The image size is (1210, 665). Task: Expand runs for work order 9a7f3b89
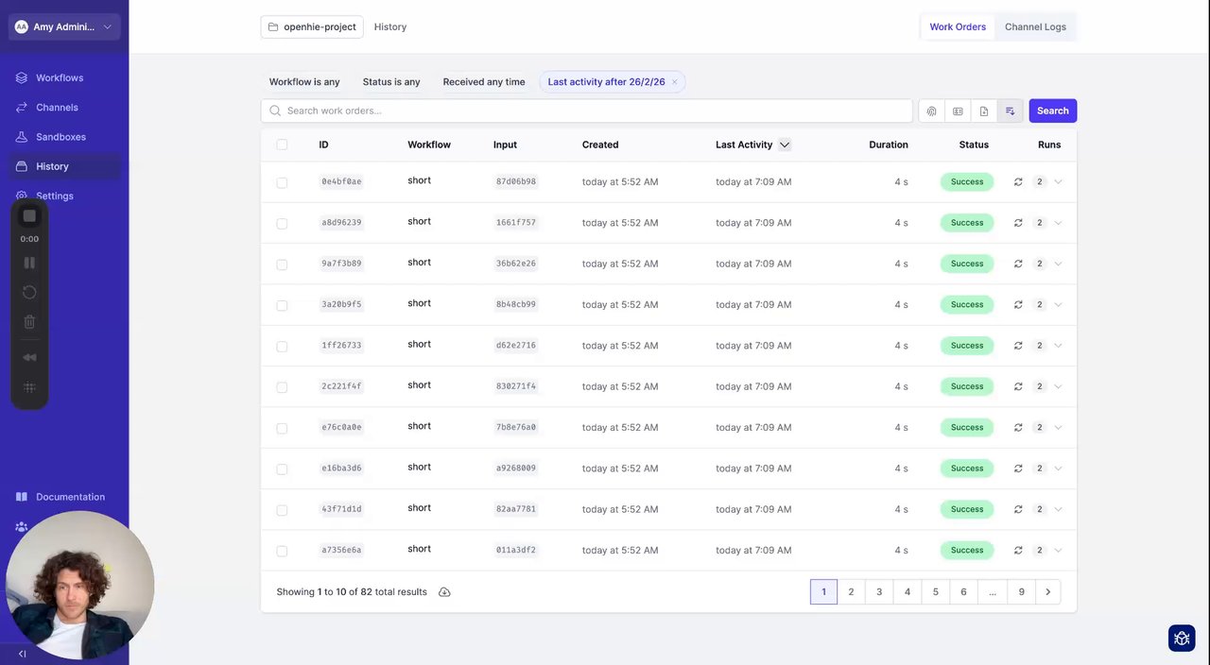(1058, 264)
